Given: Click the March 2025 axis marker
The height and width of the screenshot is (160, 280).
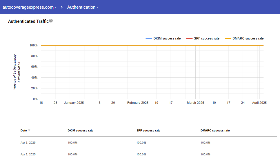Looking at the screenshot, I should [195, 103].
